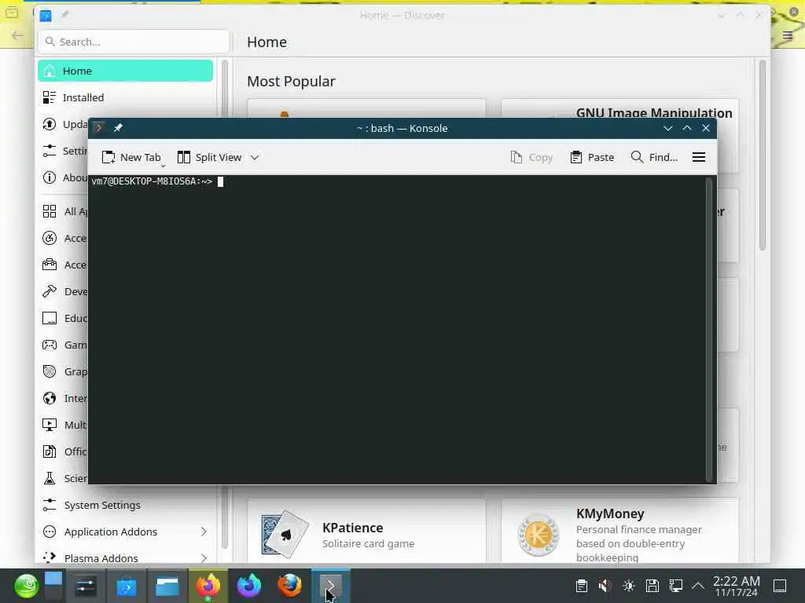Open the clipboard tray icon

click(582, 586)
